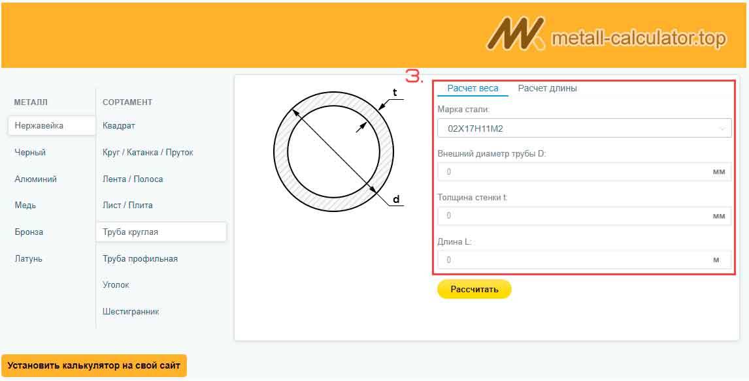Screen dimensions: 749x381
Task: Choose Алюминий in metal list
Action: click(x=35, y=179)
